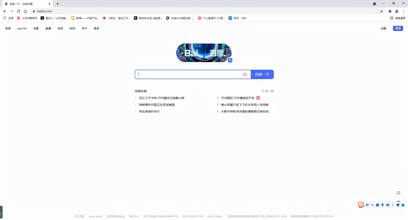Click the blue 百度一下 search button

(262, 74)
